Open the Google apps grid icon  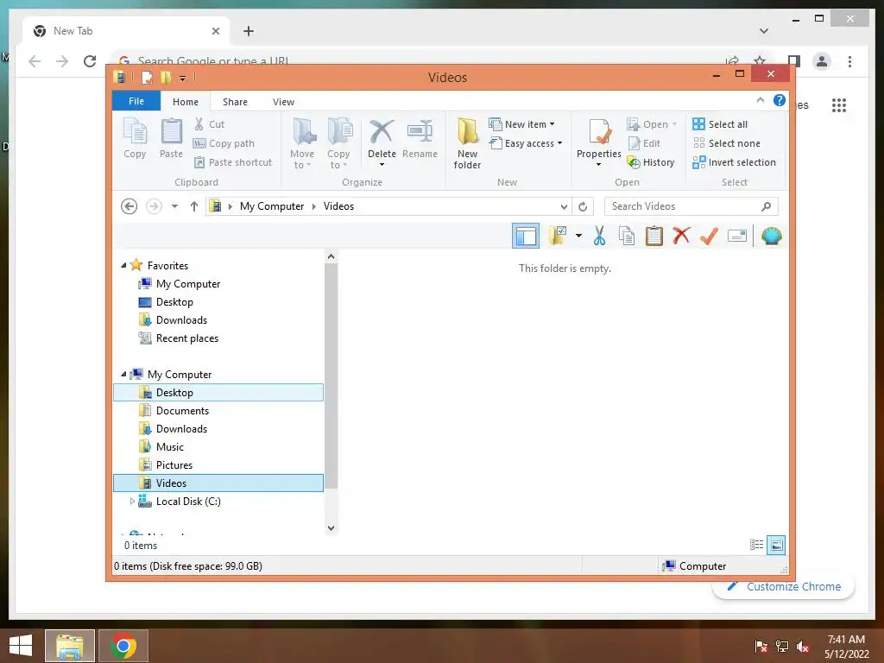point(839,104)
